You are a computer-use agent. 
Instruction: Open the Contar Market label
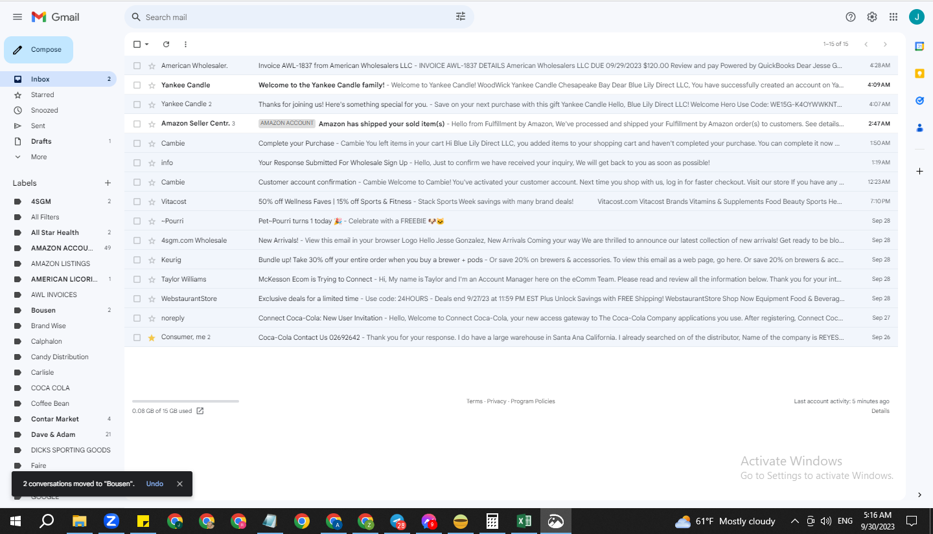pyautogui.click(x=55, y=419)
